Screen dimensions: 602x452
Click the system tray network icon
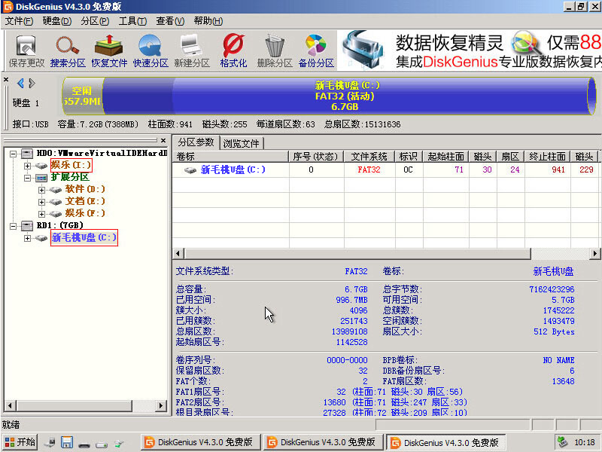562,442
